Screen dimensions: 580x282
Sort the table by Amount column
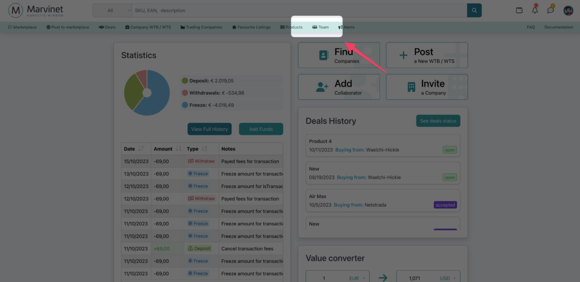178,149
